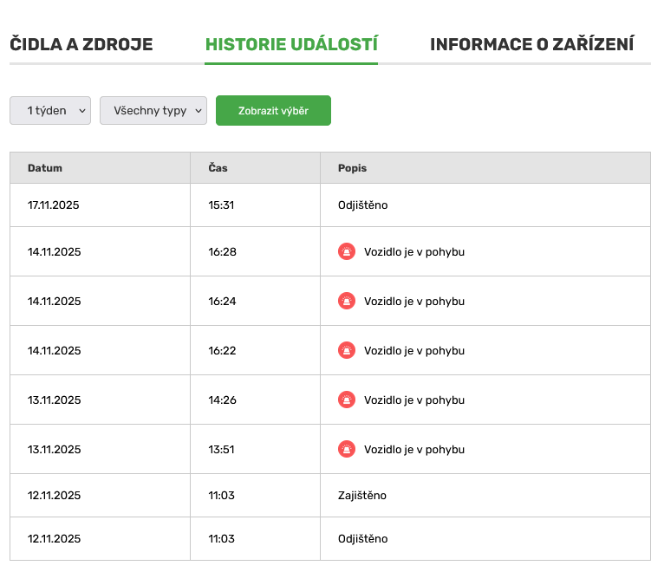Select the "Zajištěno" event at 11:03
The image size is (664, 572).
click(361, 496)
